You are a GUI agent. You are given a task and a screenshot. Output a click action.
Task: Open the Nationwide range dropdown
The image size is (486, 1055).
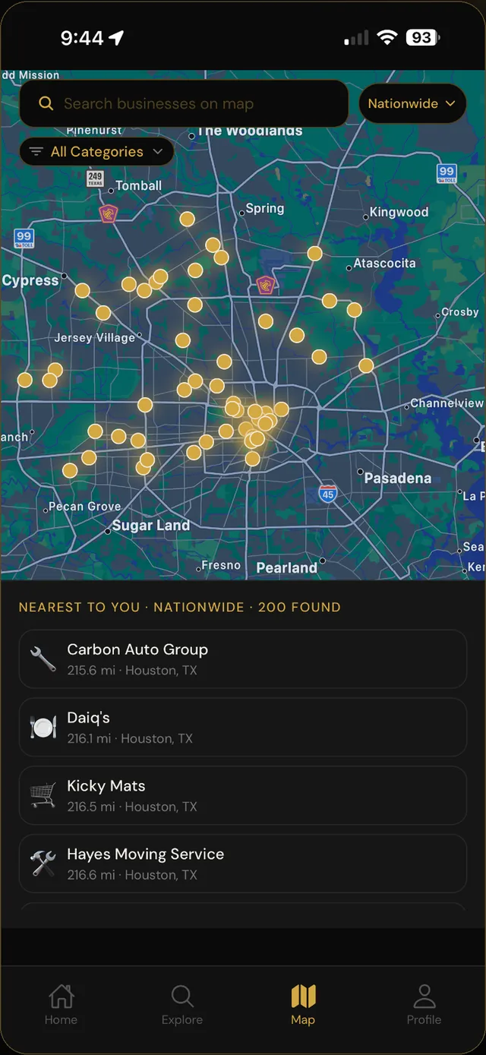pos(412,103)
